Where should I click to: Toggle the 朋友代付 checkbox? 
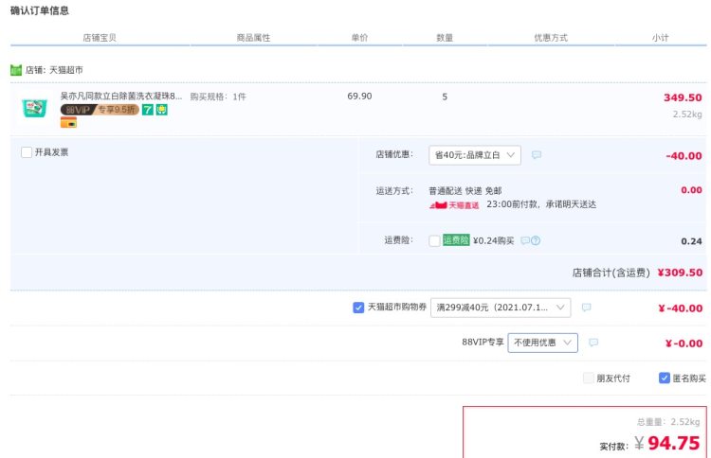(589, 378)
